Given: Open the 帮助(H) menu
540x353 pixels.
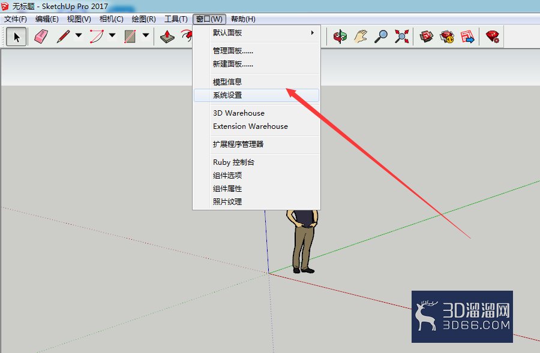Looking at the screenshot, I should (x=243, y=19).
